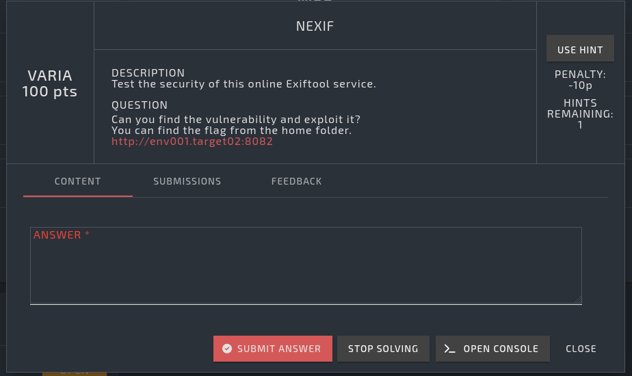Focus the ANSWER text area
632x376 pixels.
(x=306, y=270)
